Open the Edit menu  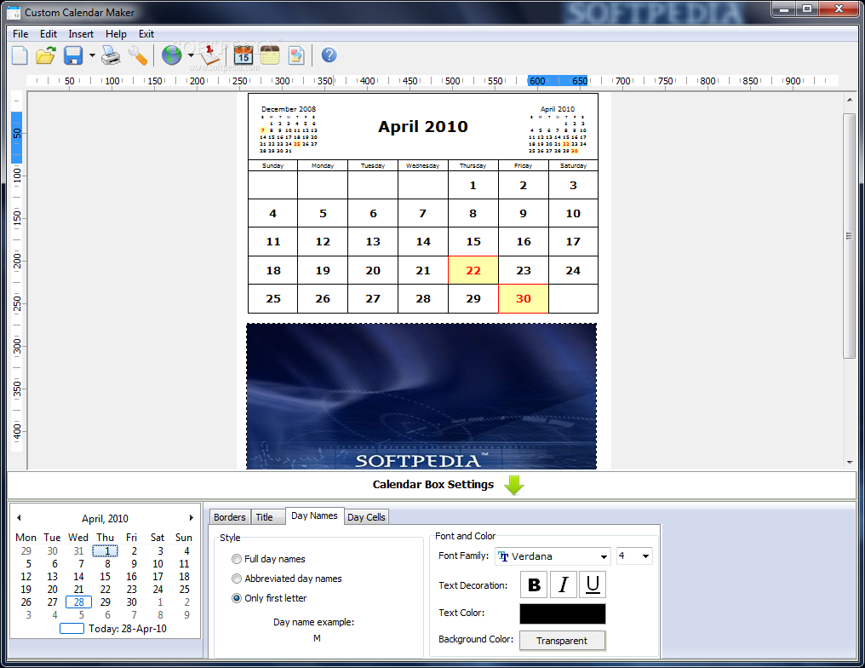tap(48, 34)
